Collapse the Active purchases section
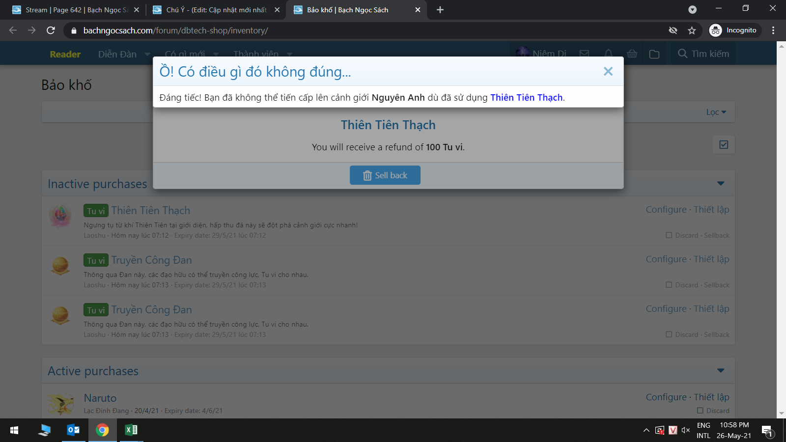786x442 pixels. pyautogui.click(x=721, y=371)
